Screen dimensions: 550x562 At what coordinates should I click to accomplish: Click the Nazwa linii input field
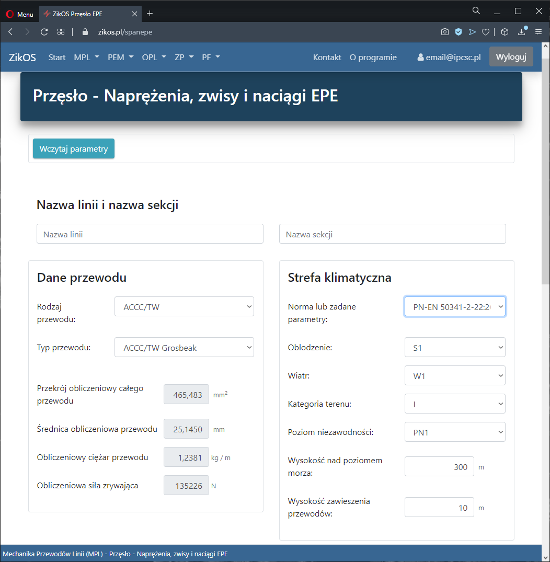tap(150, 234)
